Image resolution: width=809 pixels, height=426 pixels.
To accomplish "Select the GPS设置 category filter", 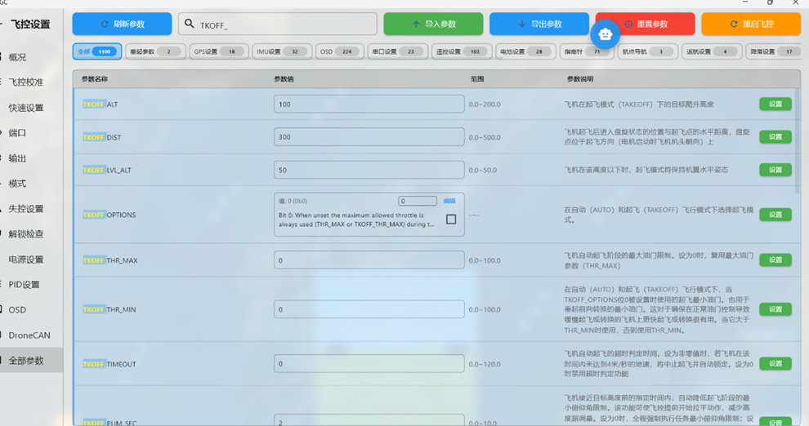I will coord(217,51).
